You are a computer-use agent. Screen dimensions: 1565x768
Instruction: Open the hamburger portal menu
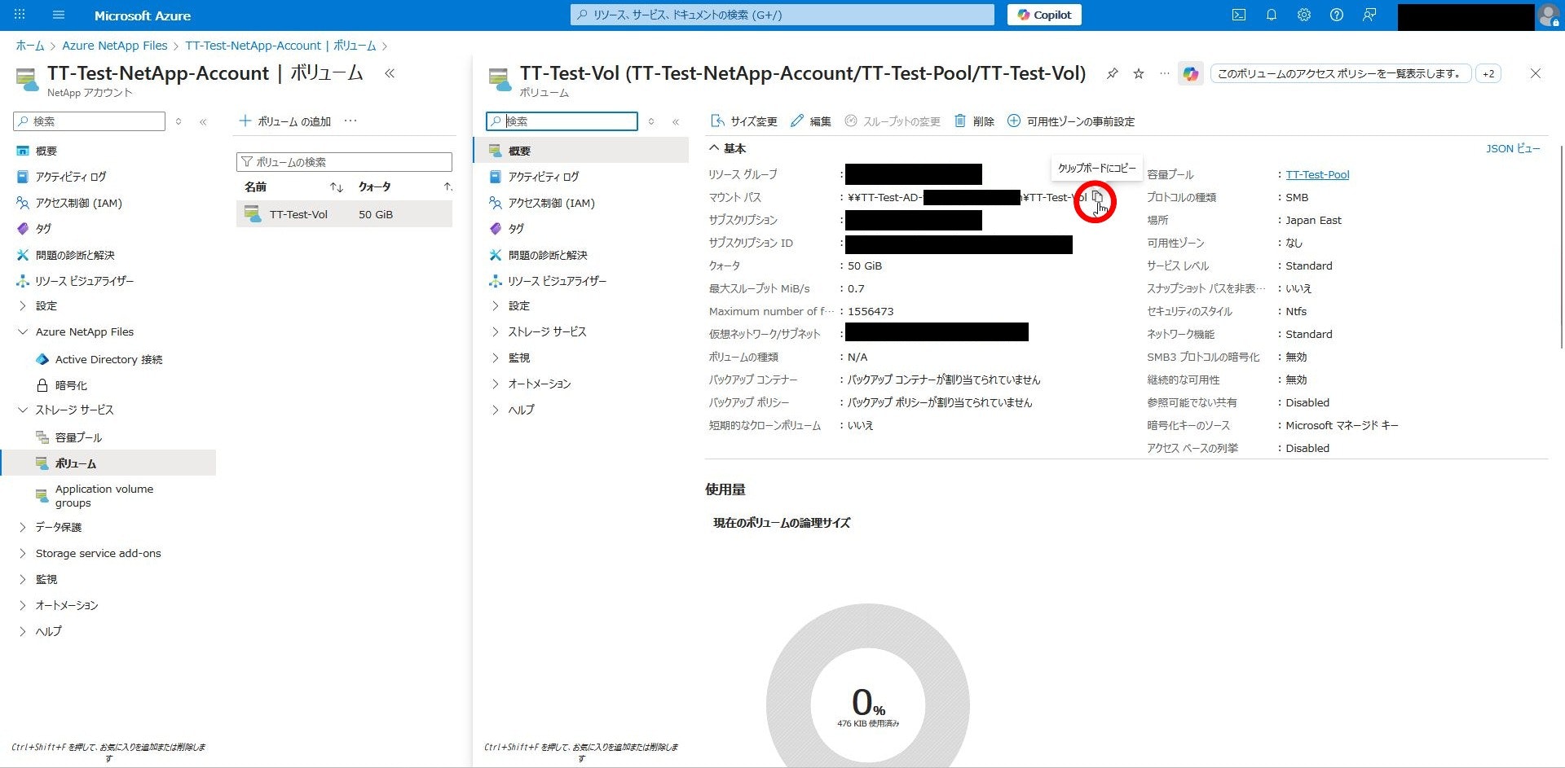coord(59,15)
